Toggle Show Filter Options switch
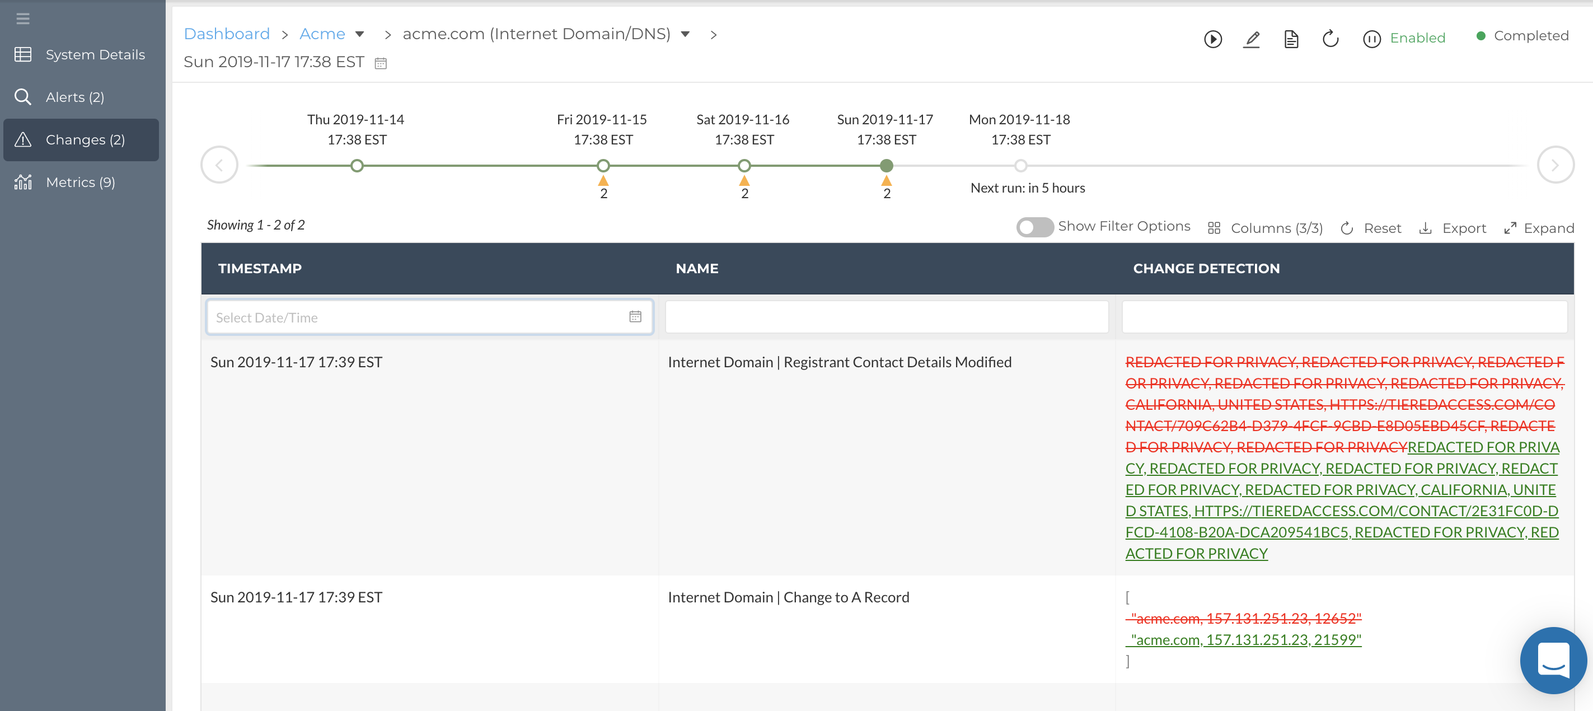 coord(1034,227)
